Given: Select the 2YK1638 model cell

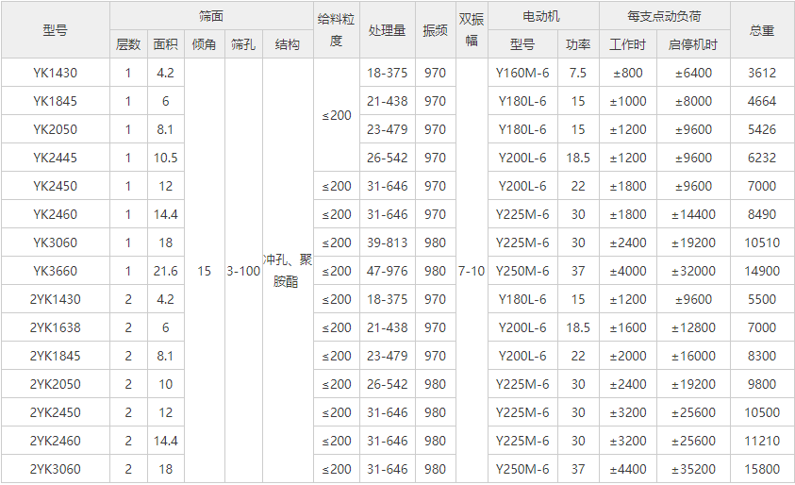Looking at the screenshot, I should click(56, 327).
